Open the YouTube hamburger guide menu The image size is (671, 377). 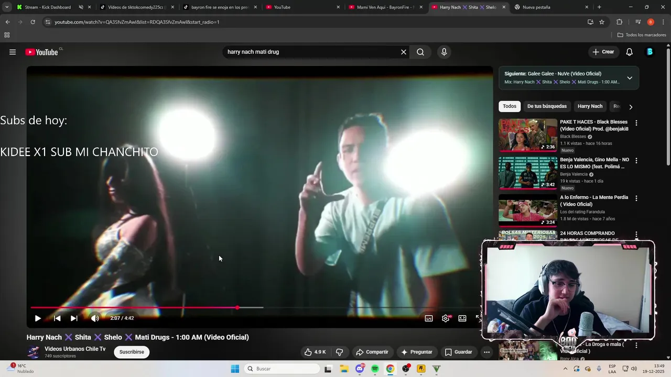(x=13, y=52)
